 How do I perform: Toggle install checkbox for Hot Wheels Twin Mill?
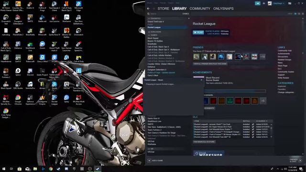(x=253, y=137)
